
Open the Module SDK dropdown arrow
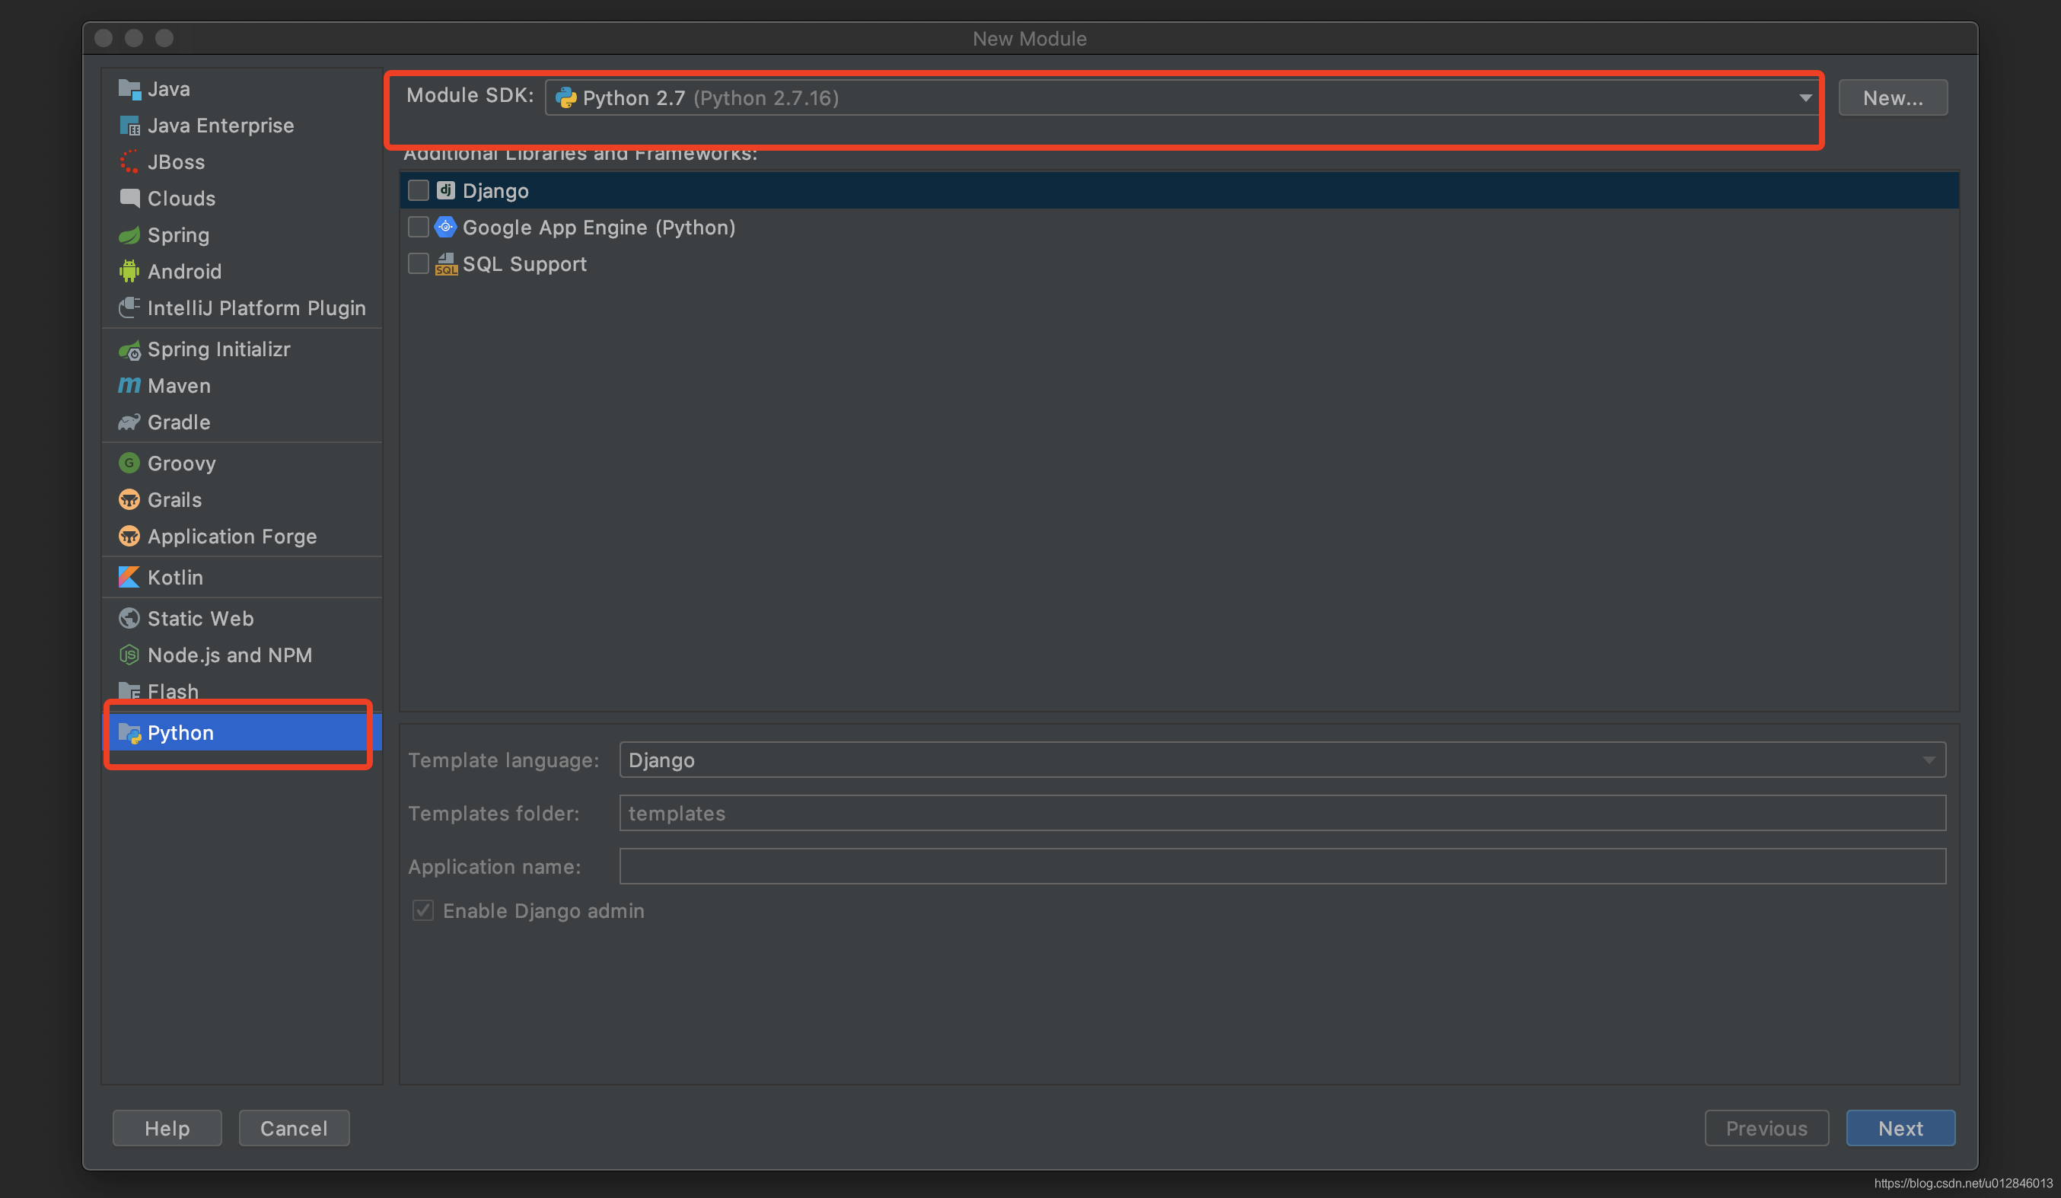1805,98
